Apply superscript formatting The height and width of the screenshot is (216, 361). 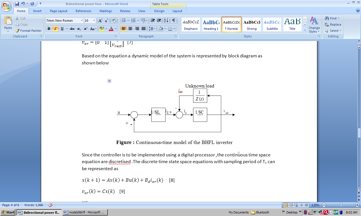85,29
